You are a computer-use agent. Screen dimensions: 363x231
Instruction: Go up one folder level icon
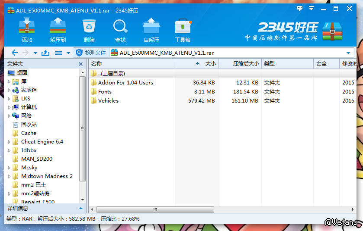pyautogui.click(x=45, y=53)
